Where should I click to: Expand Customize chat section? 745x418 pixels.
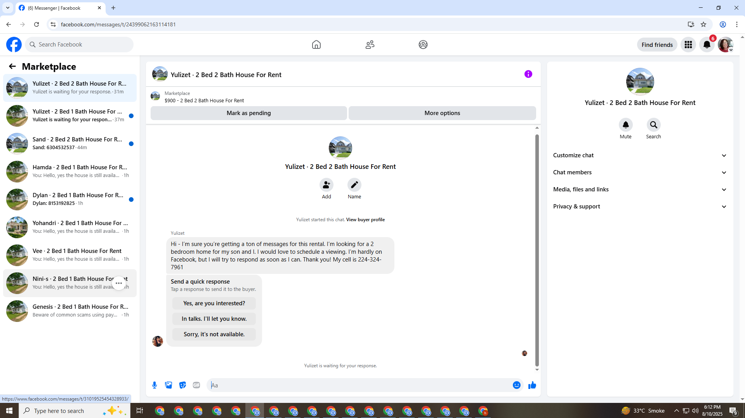(x=640, y=155)
